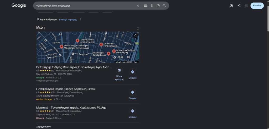This screenshot has width=269, height=129.
Task: Select Γυναικολογικό Ιατρείο-Ειρήνη map pin
Action: 77,41
